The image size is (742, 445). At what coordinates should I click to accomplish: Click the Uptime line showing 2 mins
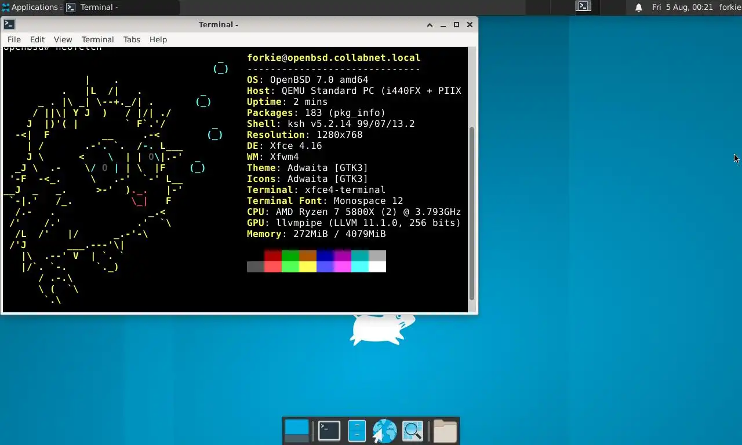[x=288, y=101]
